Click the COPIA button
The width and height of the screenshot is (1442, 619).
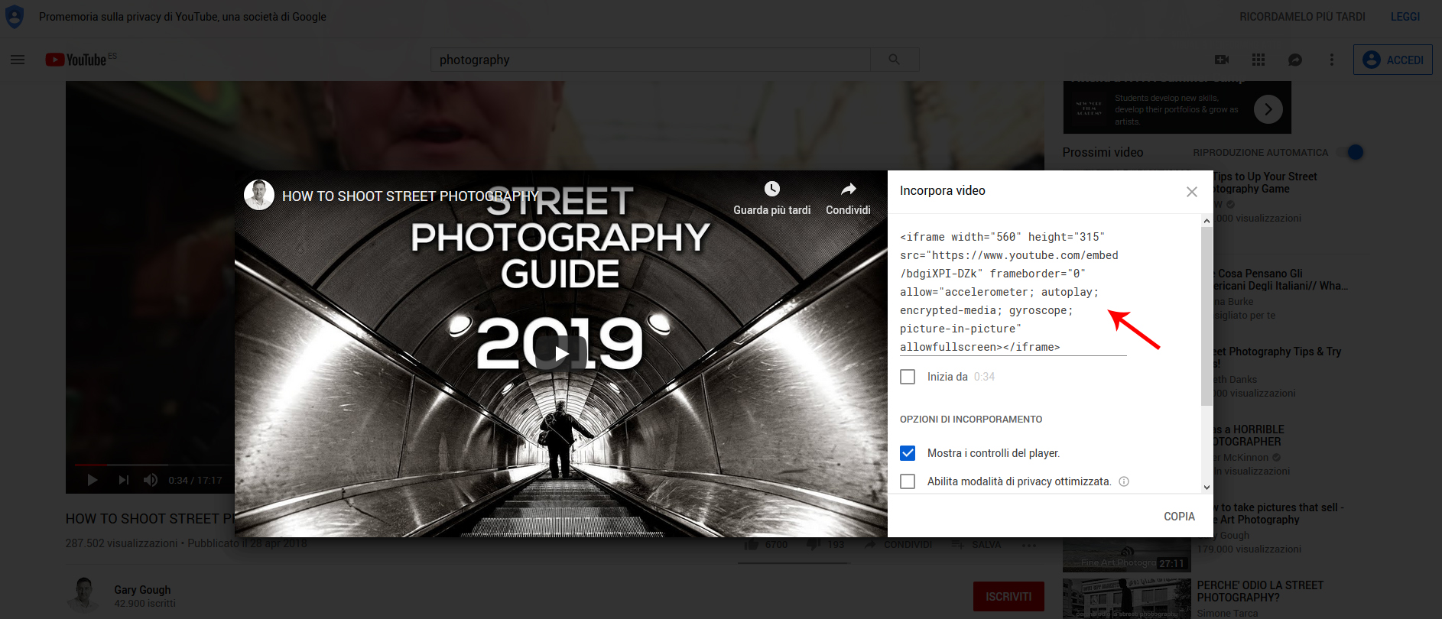(1178, 517)
